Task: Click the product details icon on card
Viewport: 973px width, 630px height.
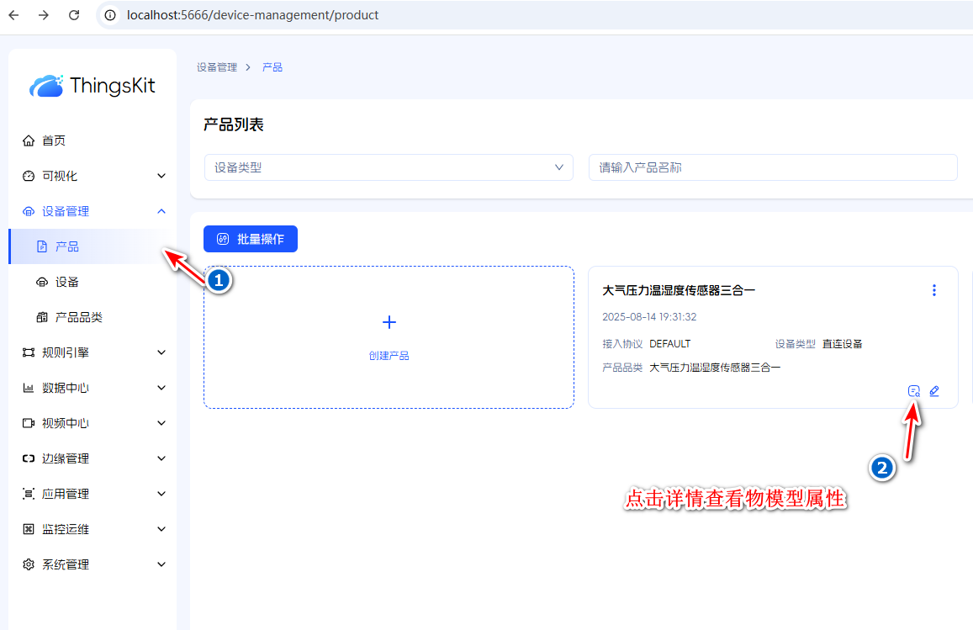Action: point(914,391)
